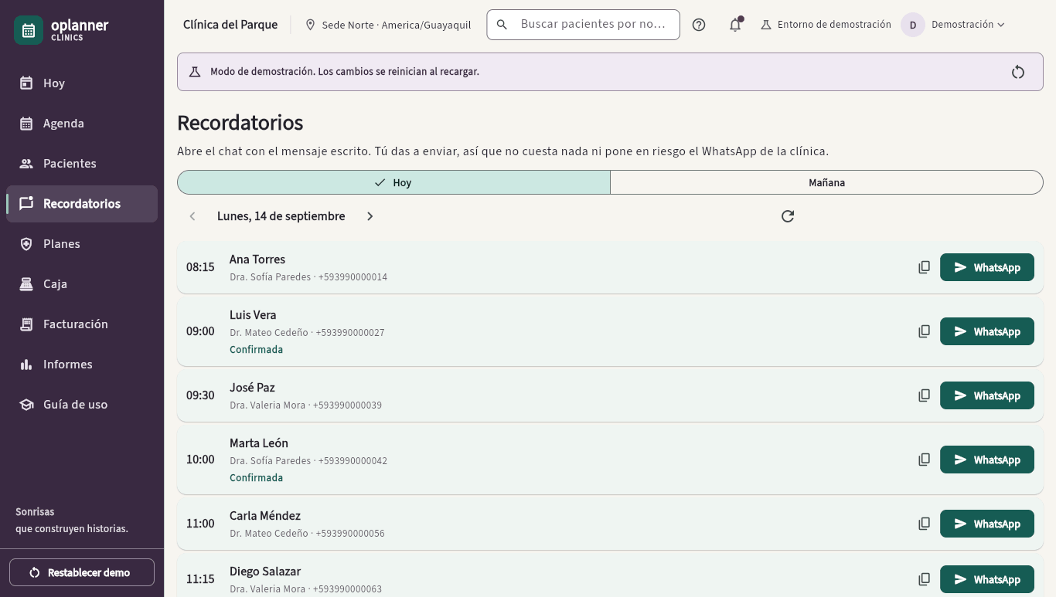1056x597 pixels.
Task: Click the D user avatar
Action: tap(913, 25)
